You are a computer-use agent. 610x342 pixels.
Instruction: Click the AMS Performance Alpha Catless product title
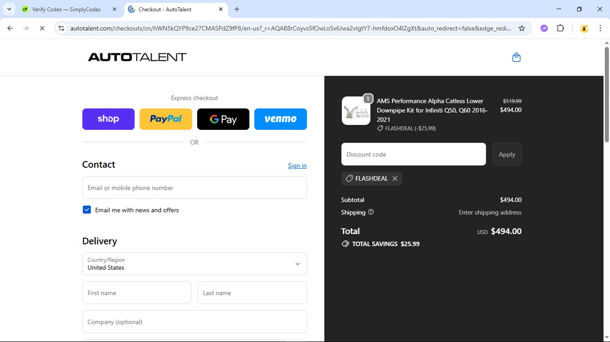tap(432, 110)
